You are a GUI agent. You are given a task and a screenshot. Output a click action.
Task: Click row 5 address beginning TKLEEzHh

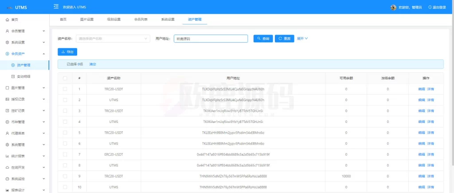tap(233, 132)
